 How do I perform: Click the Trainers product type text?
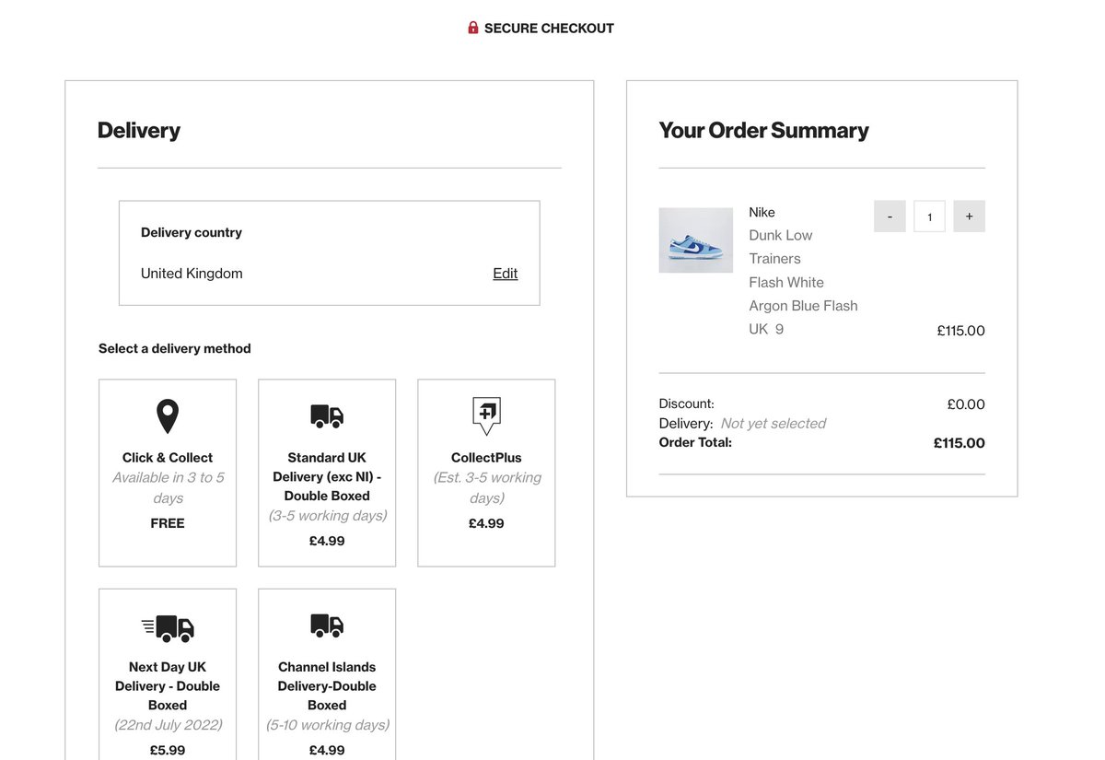tap(774, 259)
